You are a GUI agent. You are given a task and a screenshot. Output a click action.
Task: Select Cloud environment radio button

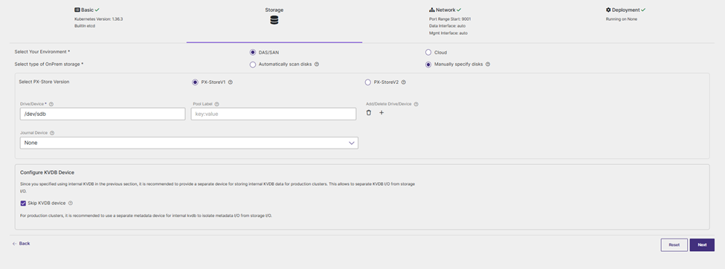[x=428, y=52]
